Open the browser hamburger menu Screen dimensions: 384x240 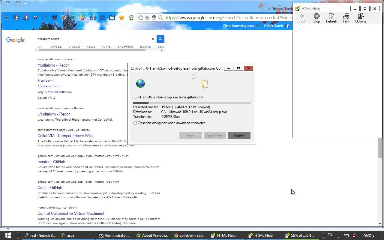pyautogui.click(x=6, y=18)
